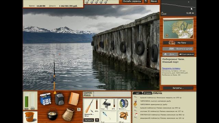Screen dimensions: 219x123
Task: Click the depth sonar chart
Action: coord(179,8)
